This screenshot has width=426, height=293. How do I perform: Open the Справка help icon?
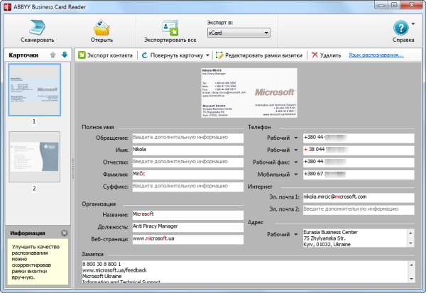[x=401, y=28]
